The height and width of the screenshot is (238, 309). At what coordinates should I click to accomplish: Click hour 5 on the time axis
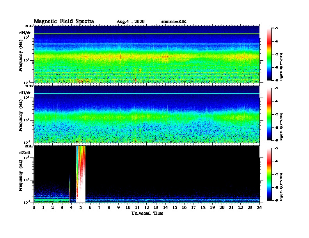click(81, 207)
